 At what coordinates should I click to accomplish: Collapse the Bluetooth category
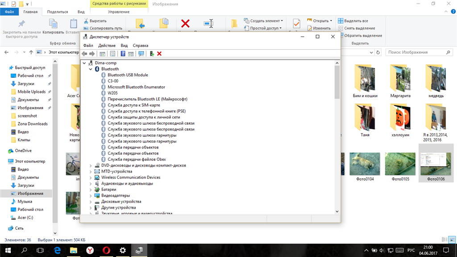[91, 69]
